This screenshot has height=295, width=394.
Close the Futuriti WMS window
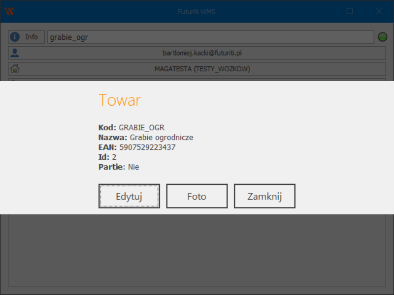[379, 11]
